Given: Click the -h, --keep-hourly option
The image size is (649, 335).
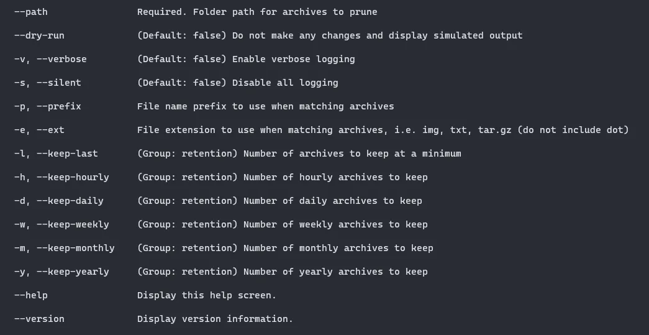Looking at the screenshot, I should pyautogui.click(x=61, y=177).
